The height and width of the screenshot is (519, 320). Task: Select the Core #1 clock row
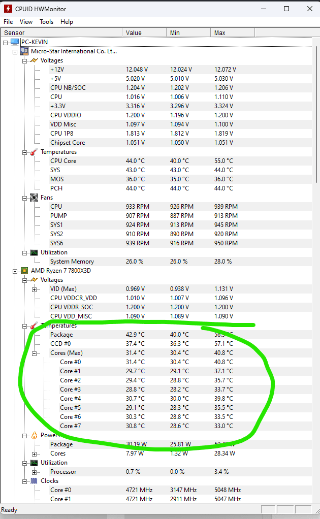click(180, 499)
